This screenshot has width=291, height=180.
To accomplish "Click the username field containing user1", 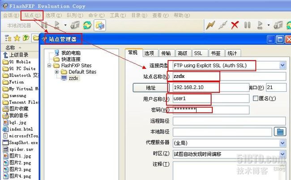I will click(x=211, y=99).
